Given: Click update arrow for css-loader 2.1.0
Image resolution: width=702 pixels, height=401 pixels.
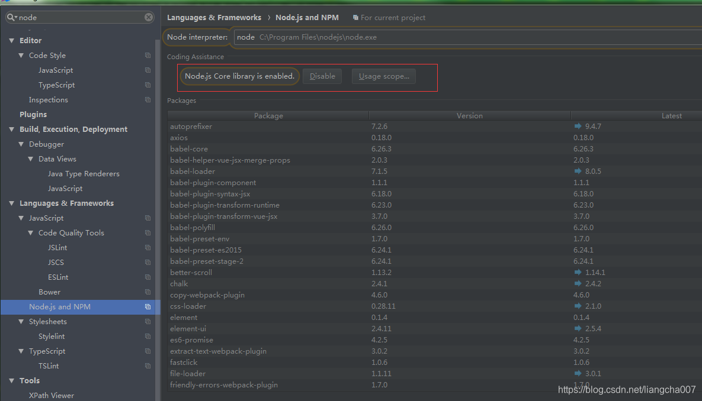Looking at the screenshot, I should pyautogui.click(x=578, y=306).
